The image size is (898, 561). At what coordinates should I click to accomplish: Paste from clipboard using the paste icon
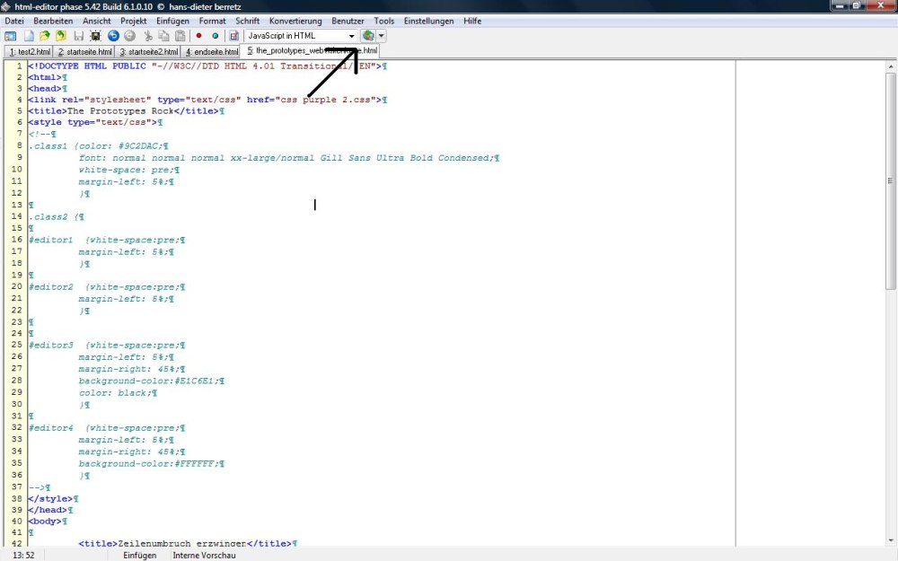point(180,36)
